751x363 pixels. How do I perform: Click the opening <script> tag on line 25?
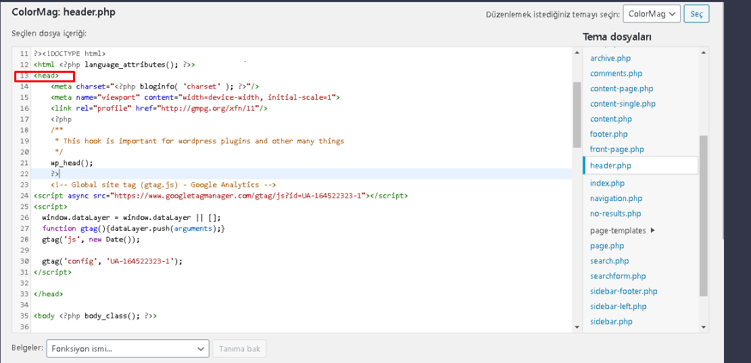point(50,206)
